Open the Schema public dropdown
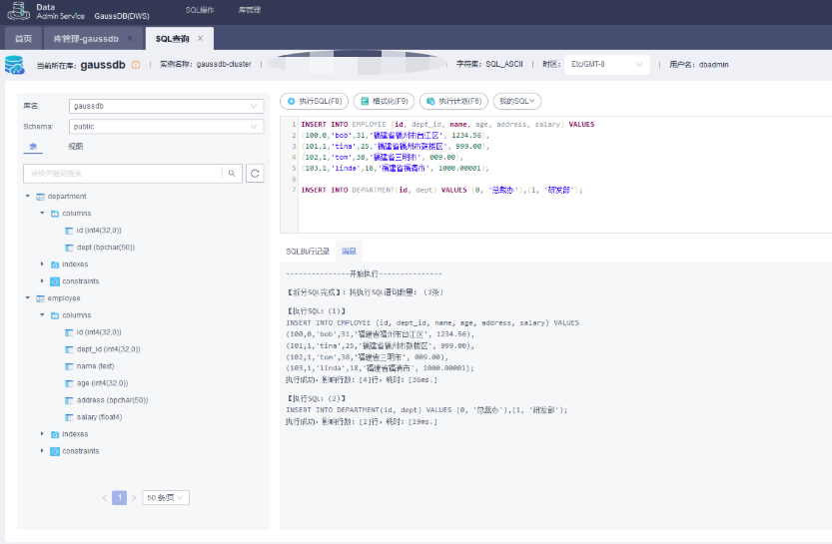The image size is (832, 544). pos(166,127)
